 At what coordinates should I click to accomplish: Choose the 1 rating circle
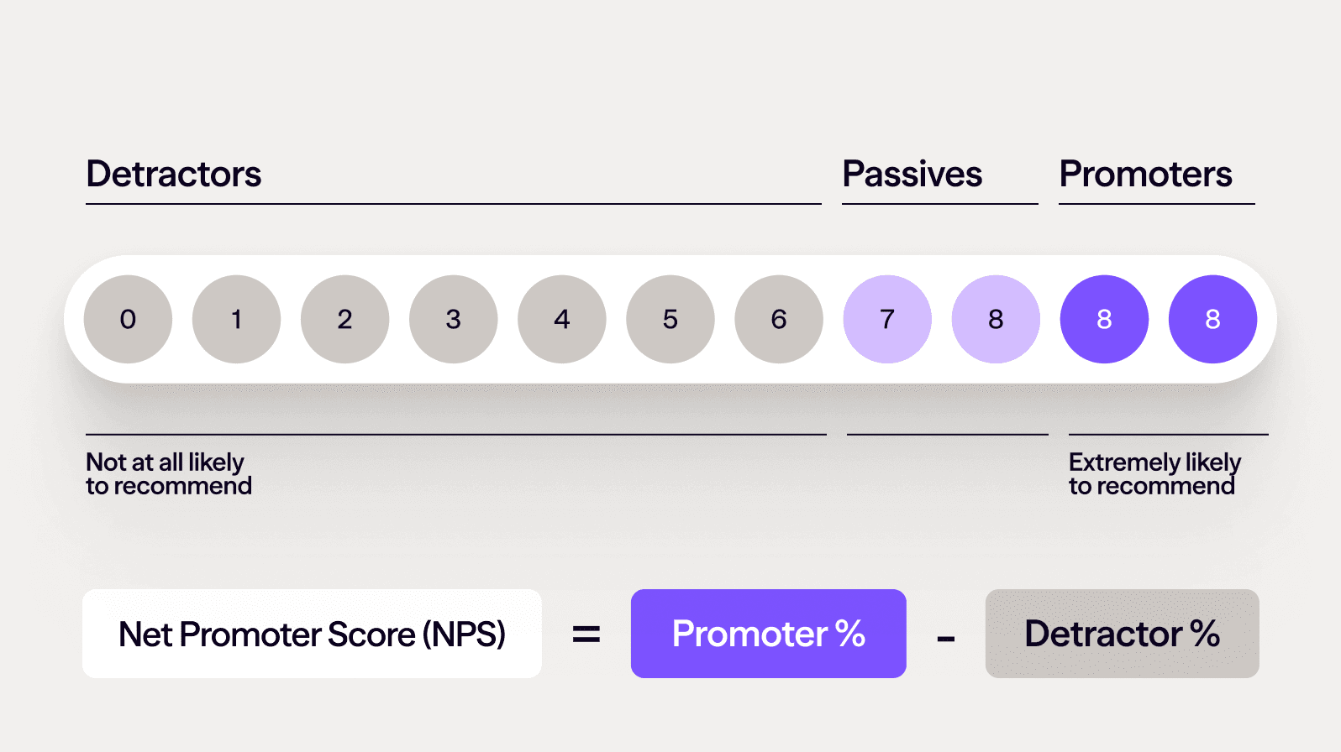236,319
